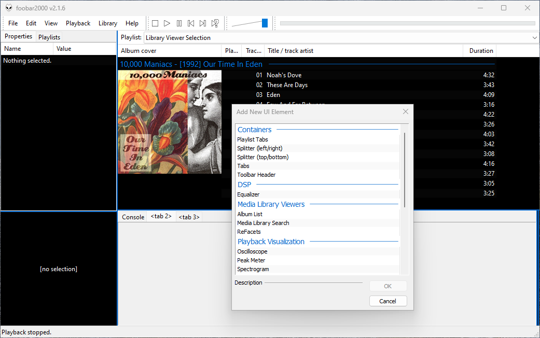Select Equalizer from the DSP list

248,194
